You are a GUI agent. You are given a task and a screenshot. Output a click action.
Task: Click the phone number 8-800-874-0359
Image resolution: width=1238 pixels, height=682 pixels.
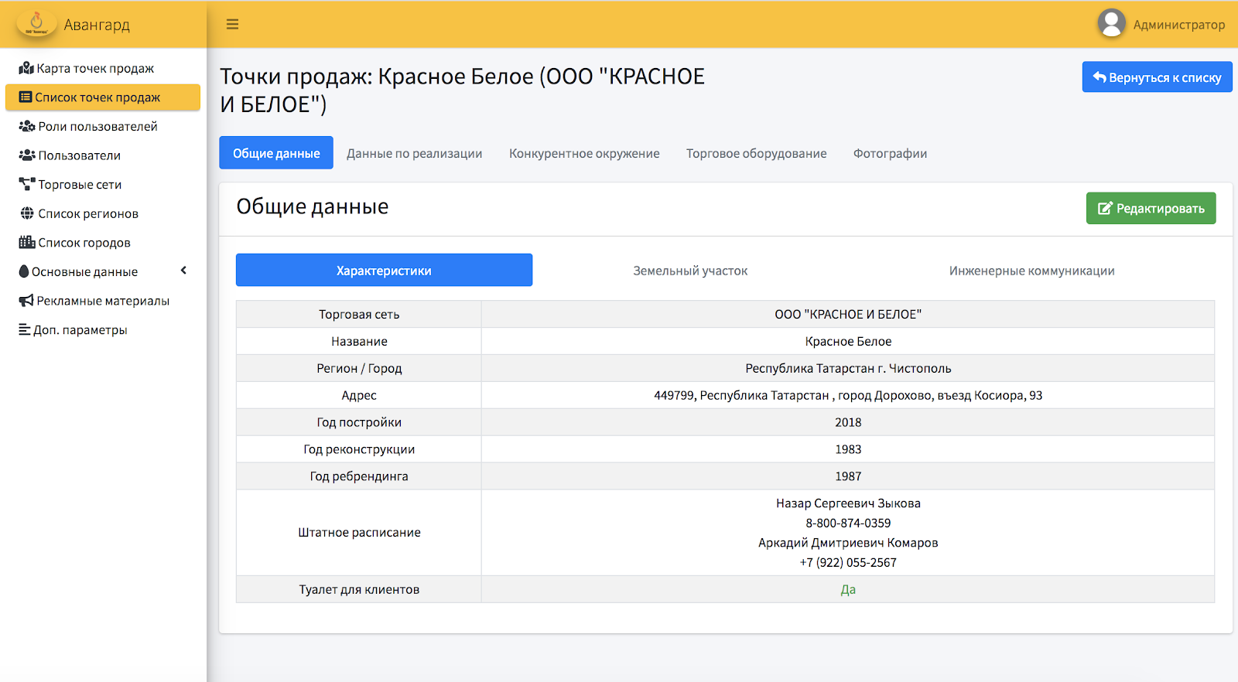[x=848, y=523]
